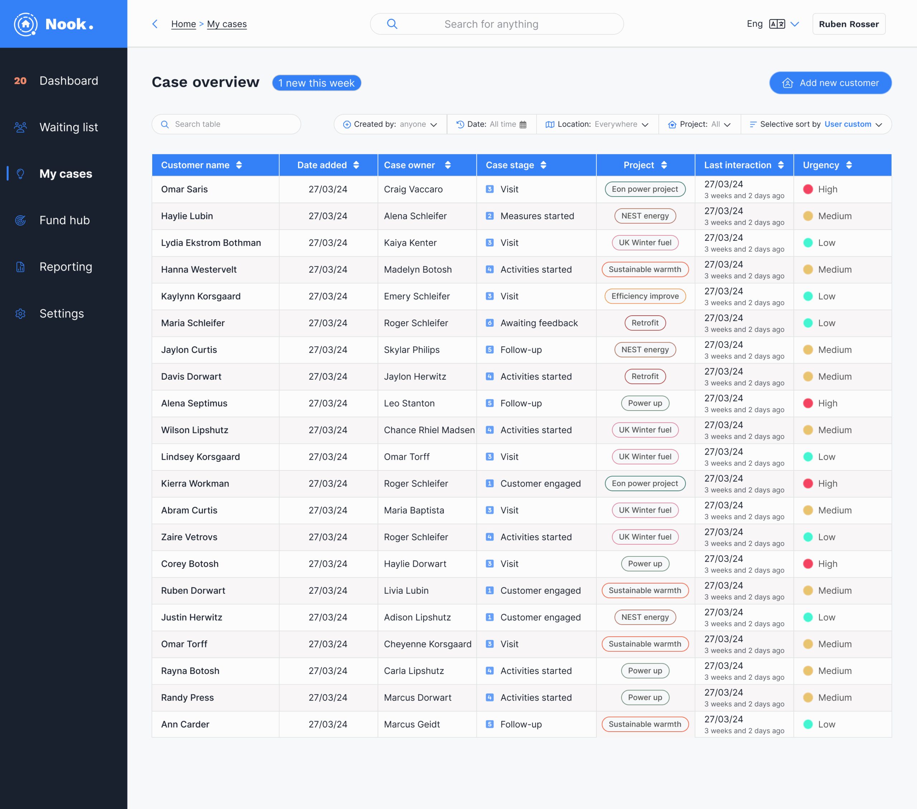917x809 pixels.
Task: Open the Eng language dropdown chevron
Action: click(x=794, y=24)
